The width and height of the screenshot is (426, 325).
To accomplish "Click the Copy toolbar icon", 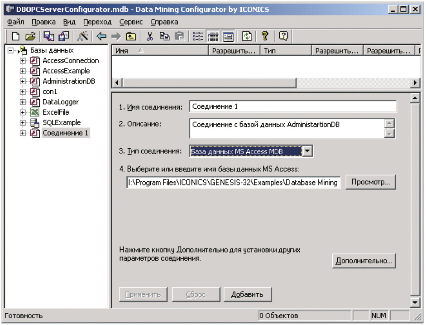I will [x=164, y=36].
